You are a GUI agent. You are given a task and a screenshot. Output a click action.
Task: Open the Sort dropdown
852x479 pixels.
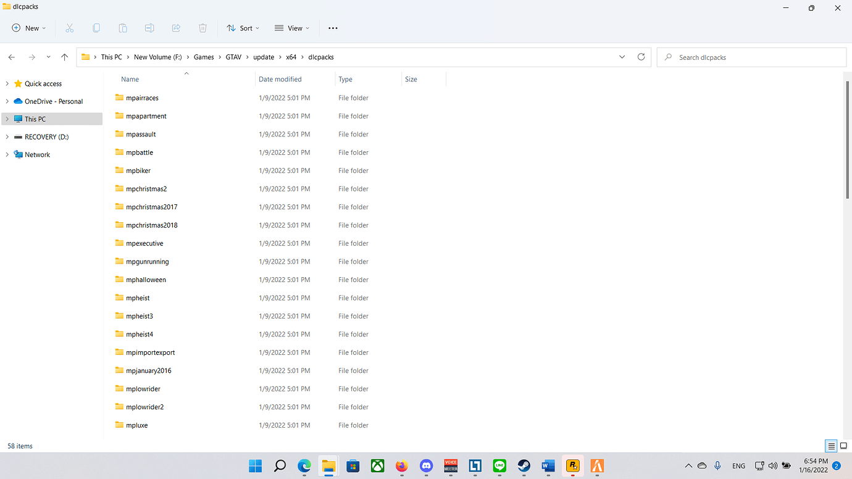(243, 28)
